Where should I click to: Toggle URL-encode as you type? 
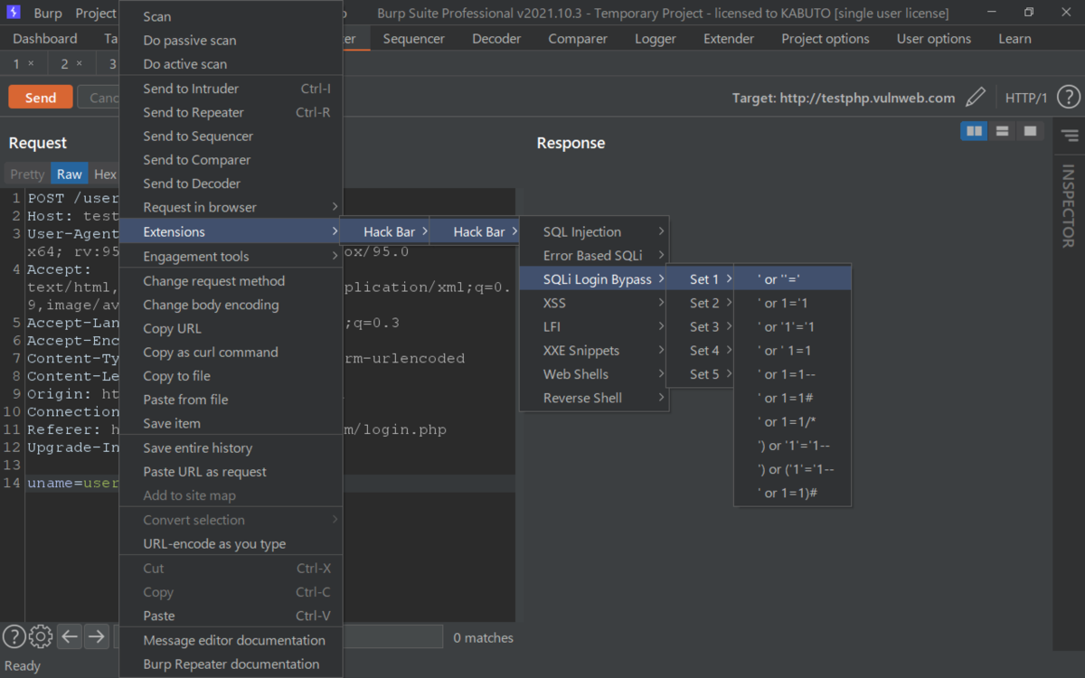click(231, 543)
